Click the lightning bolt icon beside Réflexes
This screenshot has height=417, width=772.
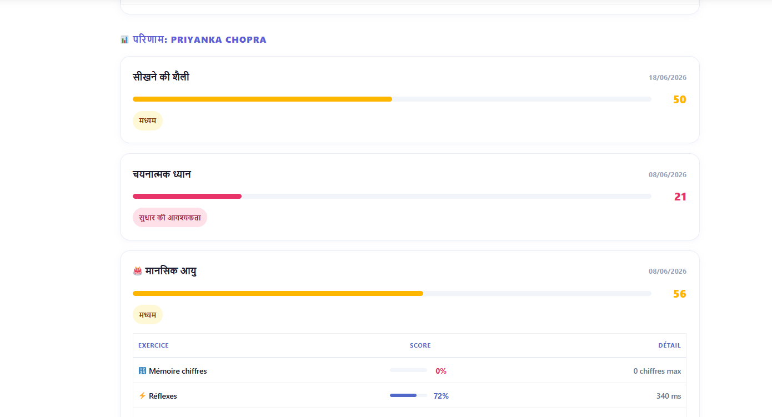coord(142,396)
